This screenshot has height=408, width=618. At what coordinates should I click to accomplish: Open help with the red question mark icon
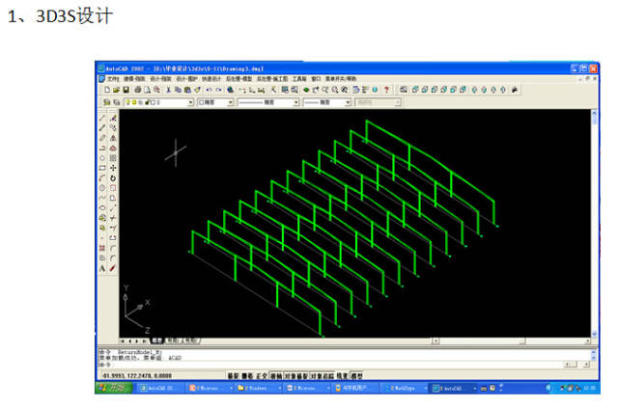click(386, 90)
